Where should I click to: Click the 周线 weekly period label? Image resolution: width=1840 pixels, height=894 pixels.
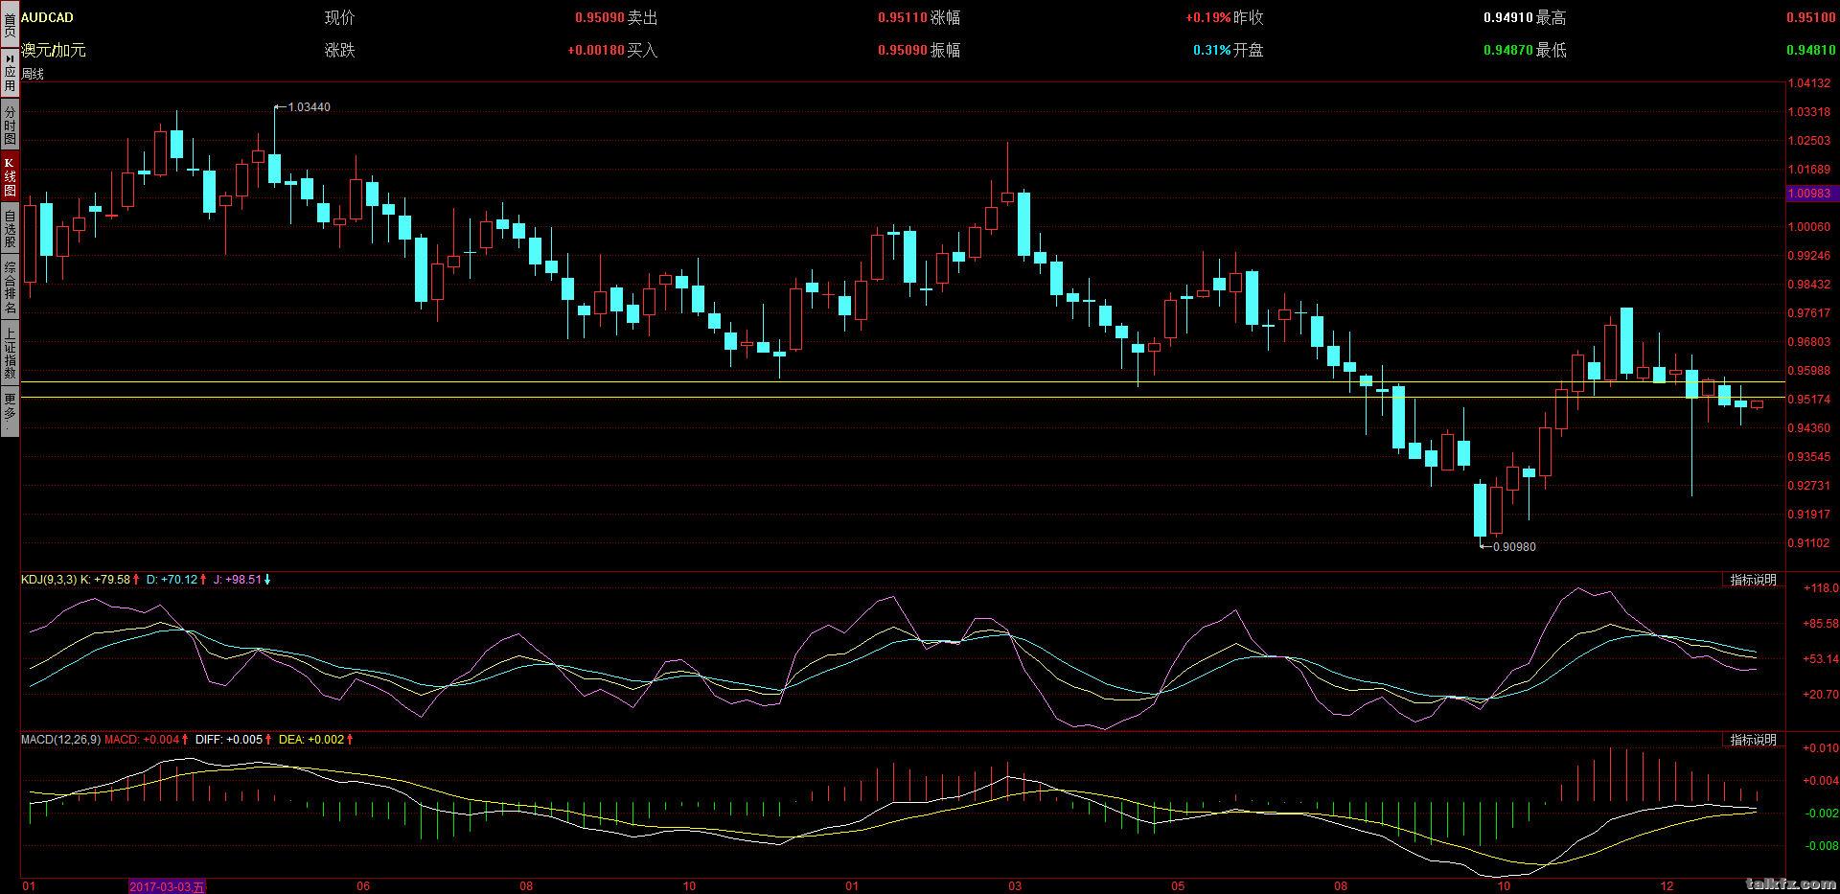(33, 74)
